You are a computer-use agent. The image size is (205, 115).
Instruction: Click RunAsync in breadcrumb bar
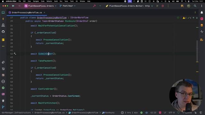tap(108, 113)
